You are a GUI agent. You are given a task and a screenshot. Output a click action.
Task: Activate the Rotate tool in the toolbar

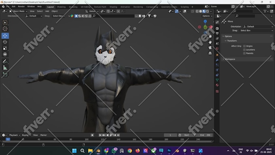pyautogui.click(x=5, y=42)
